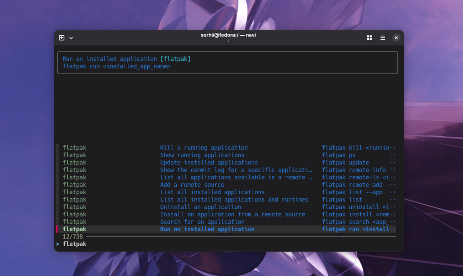Select the 'Search for an application' row

tap(226, 222)
